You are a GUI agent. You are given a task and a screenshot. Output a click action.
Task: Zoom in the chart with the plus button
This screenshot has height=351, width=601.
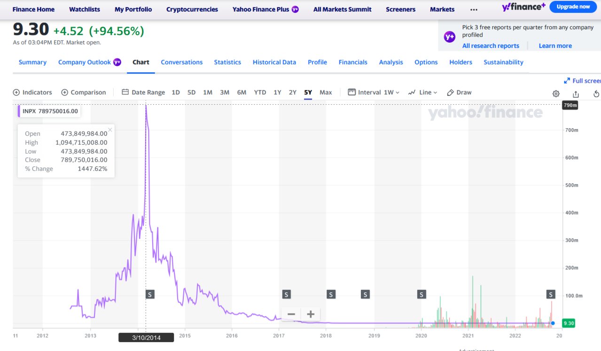tap(310, 314)
